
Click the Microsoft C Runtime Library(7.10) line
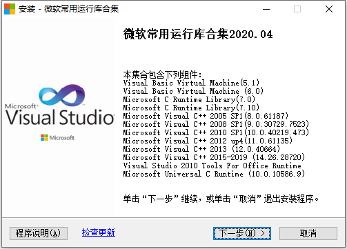click(x=191, y=108)
